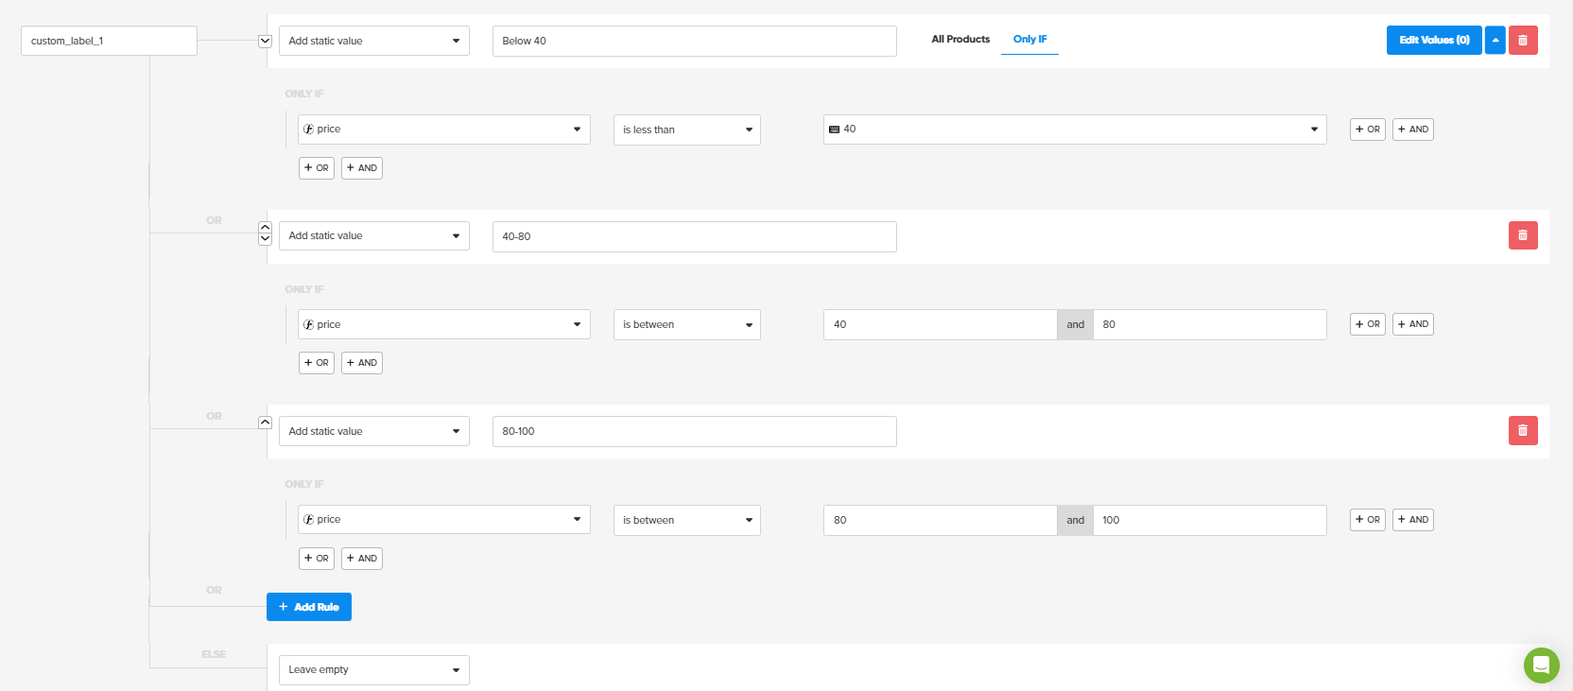Expand the price field dropdown in 40-80 rule
This screenshot has width=1573, height=691.
tap(443, 324)
